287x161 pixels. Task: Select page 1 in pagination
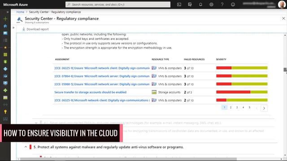[224, 107]
